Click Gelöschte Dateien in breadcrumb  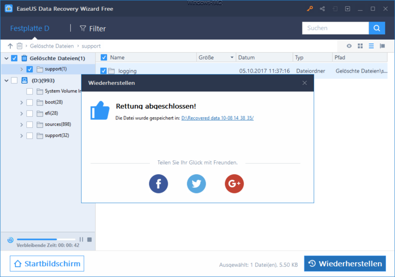(52, 46)
